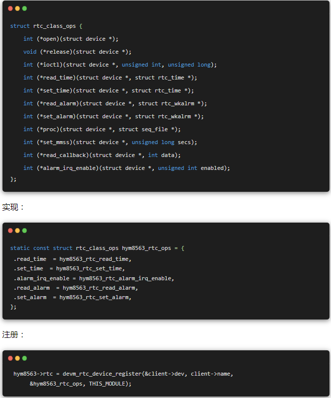Click the red dot in the devm_rtc_device_register code block
The image size is (331, 398).
(10, 358)
